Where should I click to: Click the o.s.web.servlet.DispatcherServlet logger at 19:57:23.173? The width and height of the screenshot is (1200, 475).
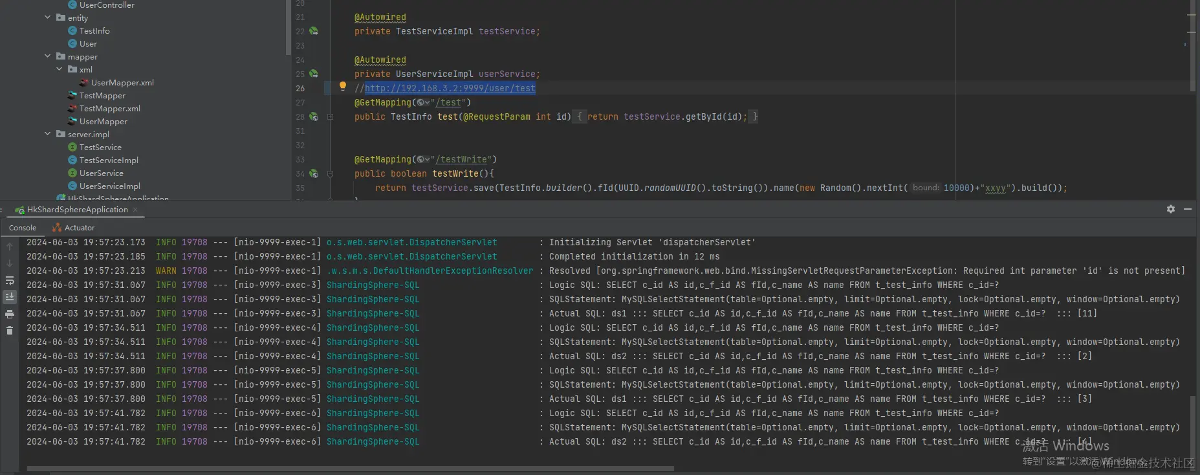point(411,242)
